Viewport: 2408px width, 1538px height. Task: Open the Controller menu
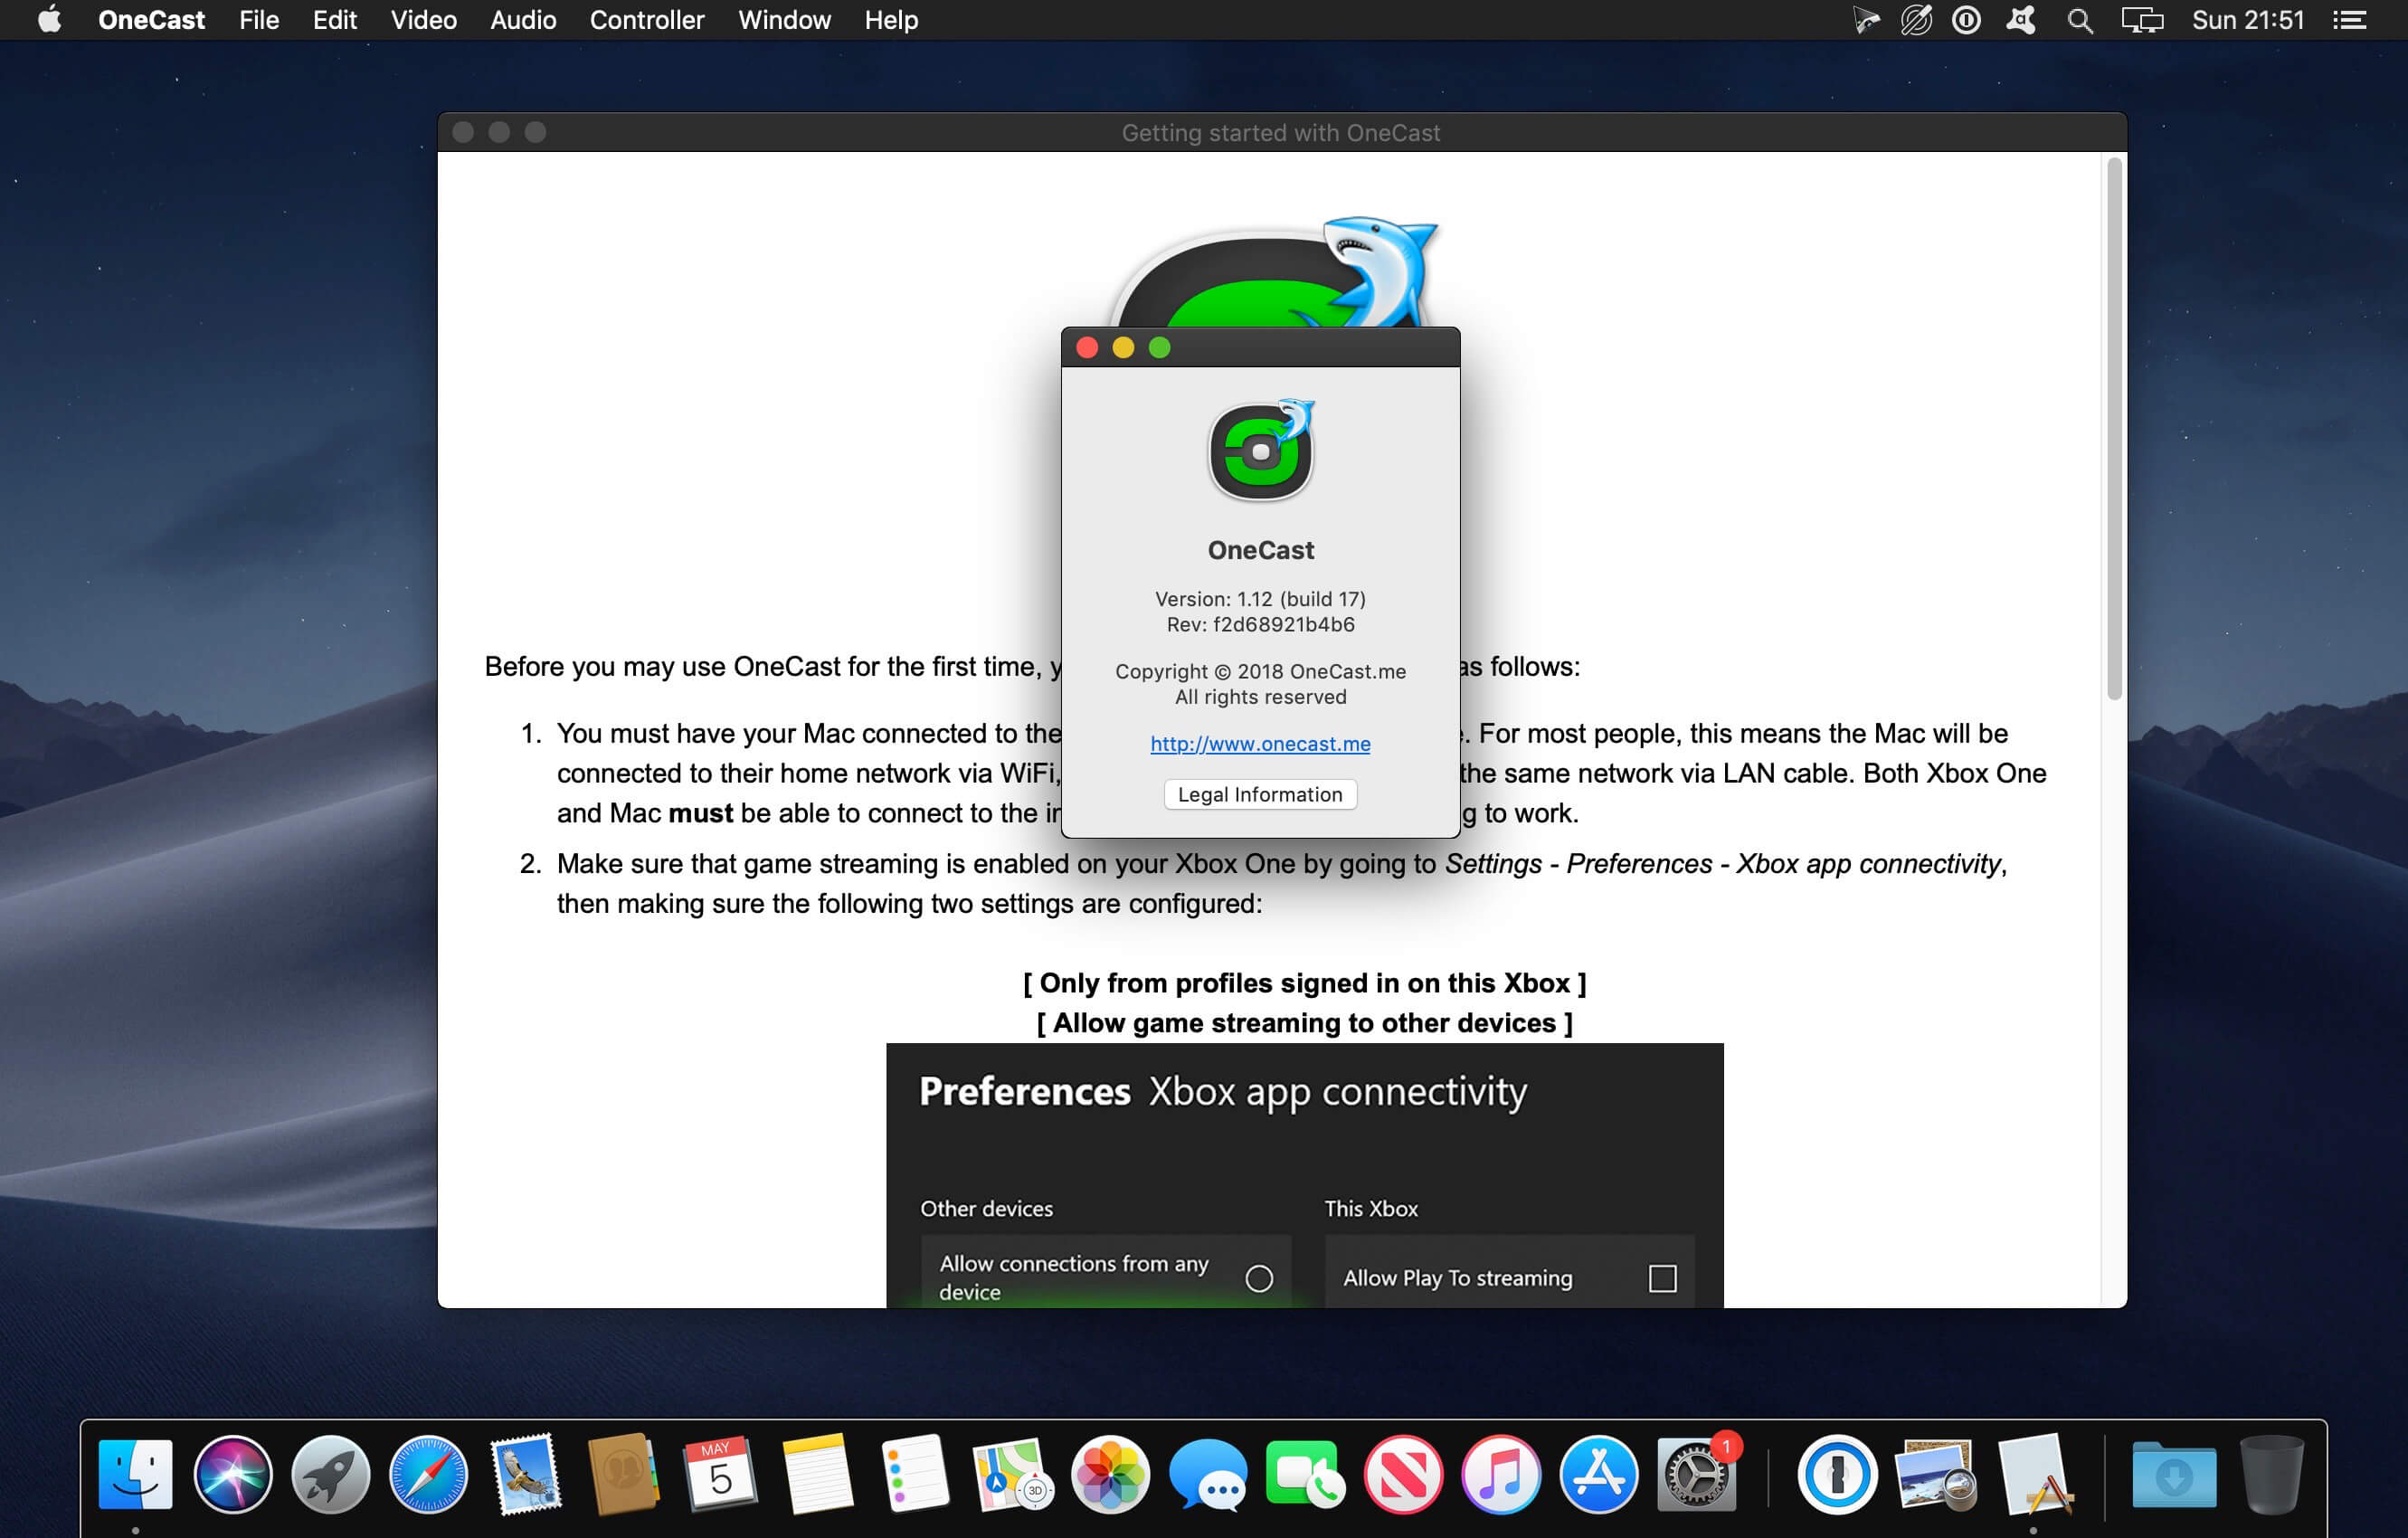pos(646,20)
